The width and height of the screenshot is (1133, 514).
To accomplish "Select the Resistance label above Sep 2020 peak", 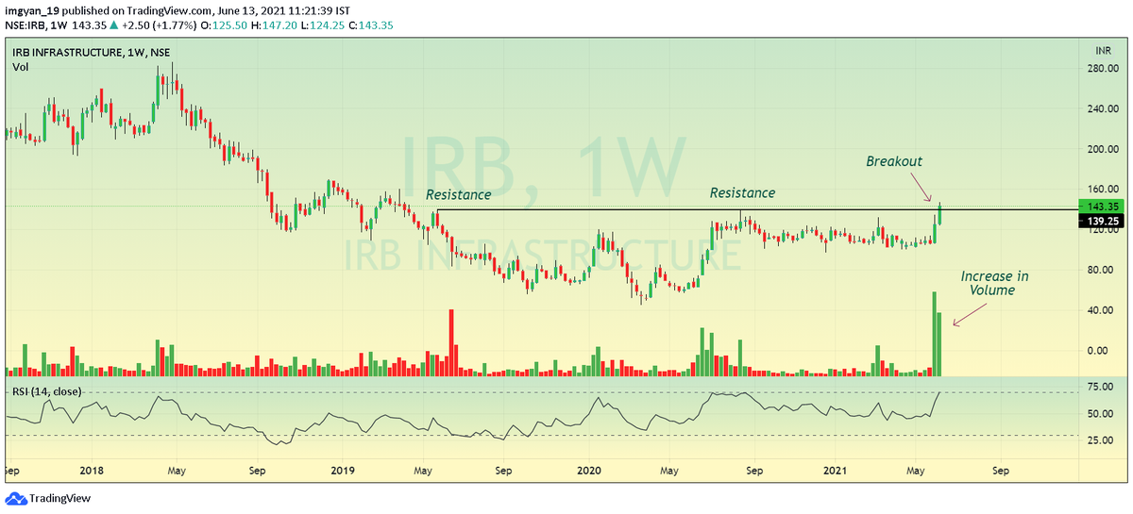I will tap(742, 192).
